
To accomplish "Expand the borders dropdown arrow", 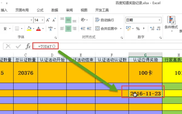I will [22, 29].
